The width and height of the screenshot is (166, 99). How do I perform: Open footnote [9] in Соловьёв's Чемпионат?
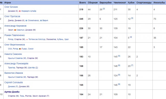tap(119, 84)
